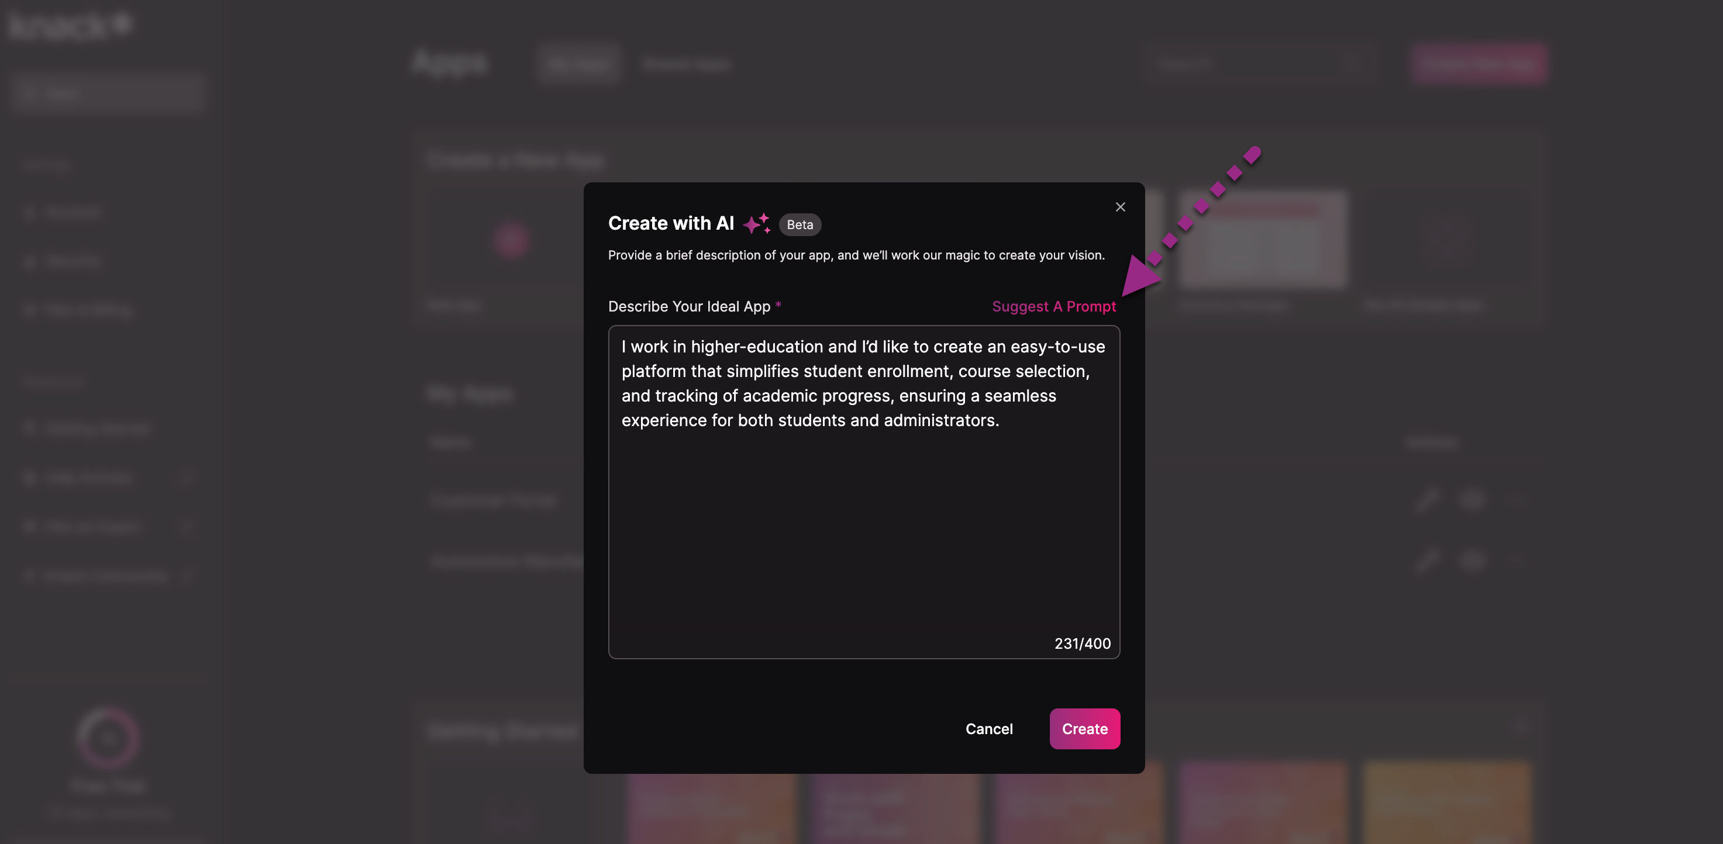
Task: Click the pink sparkles AI icon
Action: point(756,224)
